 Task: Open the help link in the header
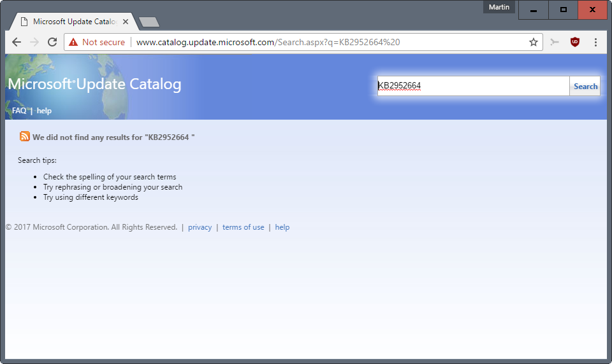(x=44, y=111)
